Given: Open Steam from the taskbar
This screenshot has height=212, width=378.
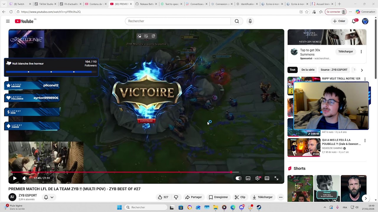Looking at the screenshot, I should (259, 207).
